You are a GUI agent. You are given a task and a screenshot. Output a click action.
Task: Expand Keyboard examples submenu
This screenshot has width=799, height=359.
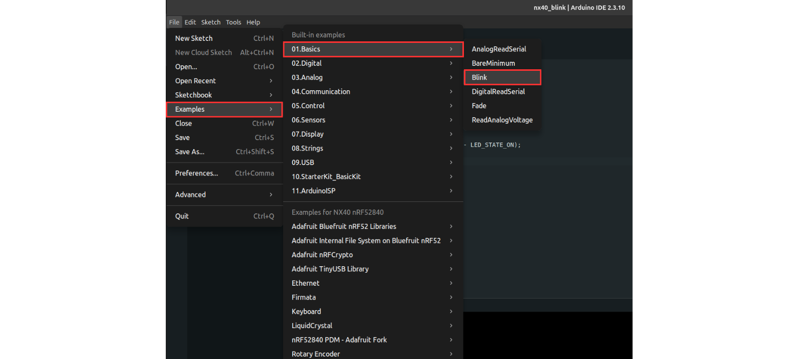(373, 312)
